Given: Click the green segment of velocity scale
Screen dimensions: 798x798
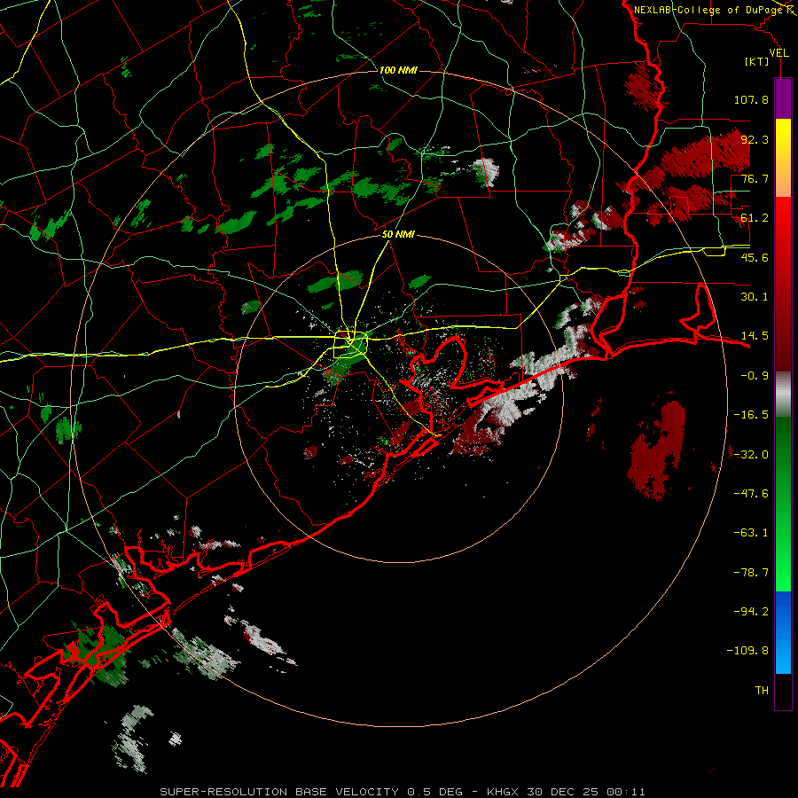Looking at the screenshot, I should coord(783,504).
